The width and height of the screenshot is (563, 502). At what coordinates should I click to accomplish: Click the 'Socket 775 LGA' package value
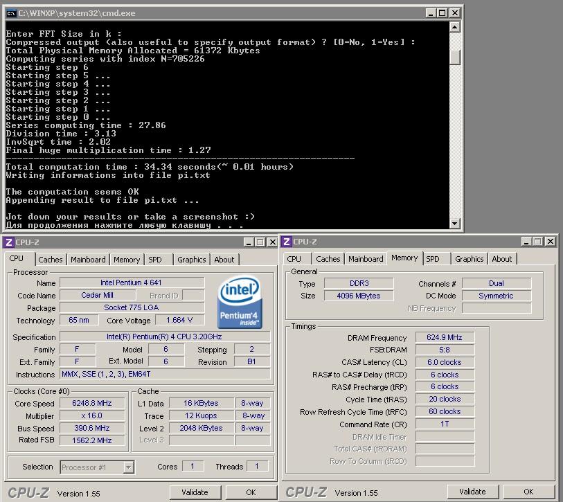point(132,307)
